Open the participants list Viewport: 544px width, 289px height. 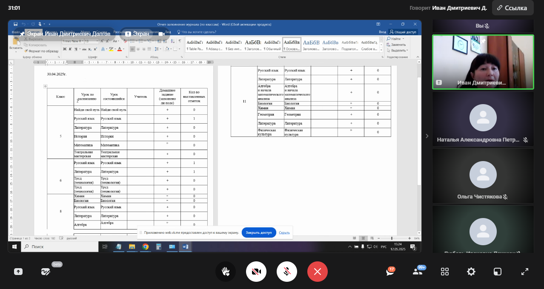[418, 272]
